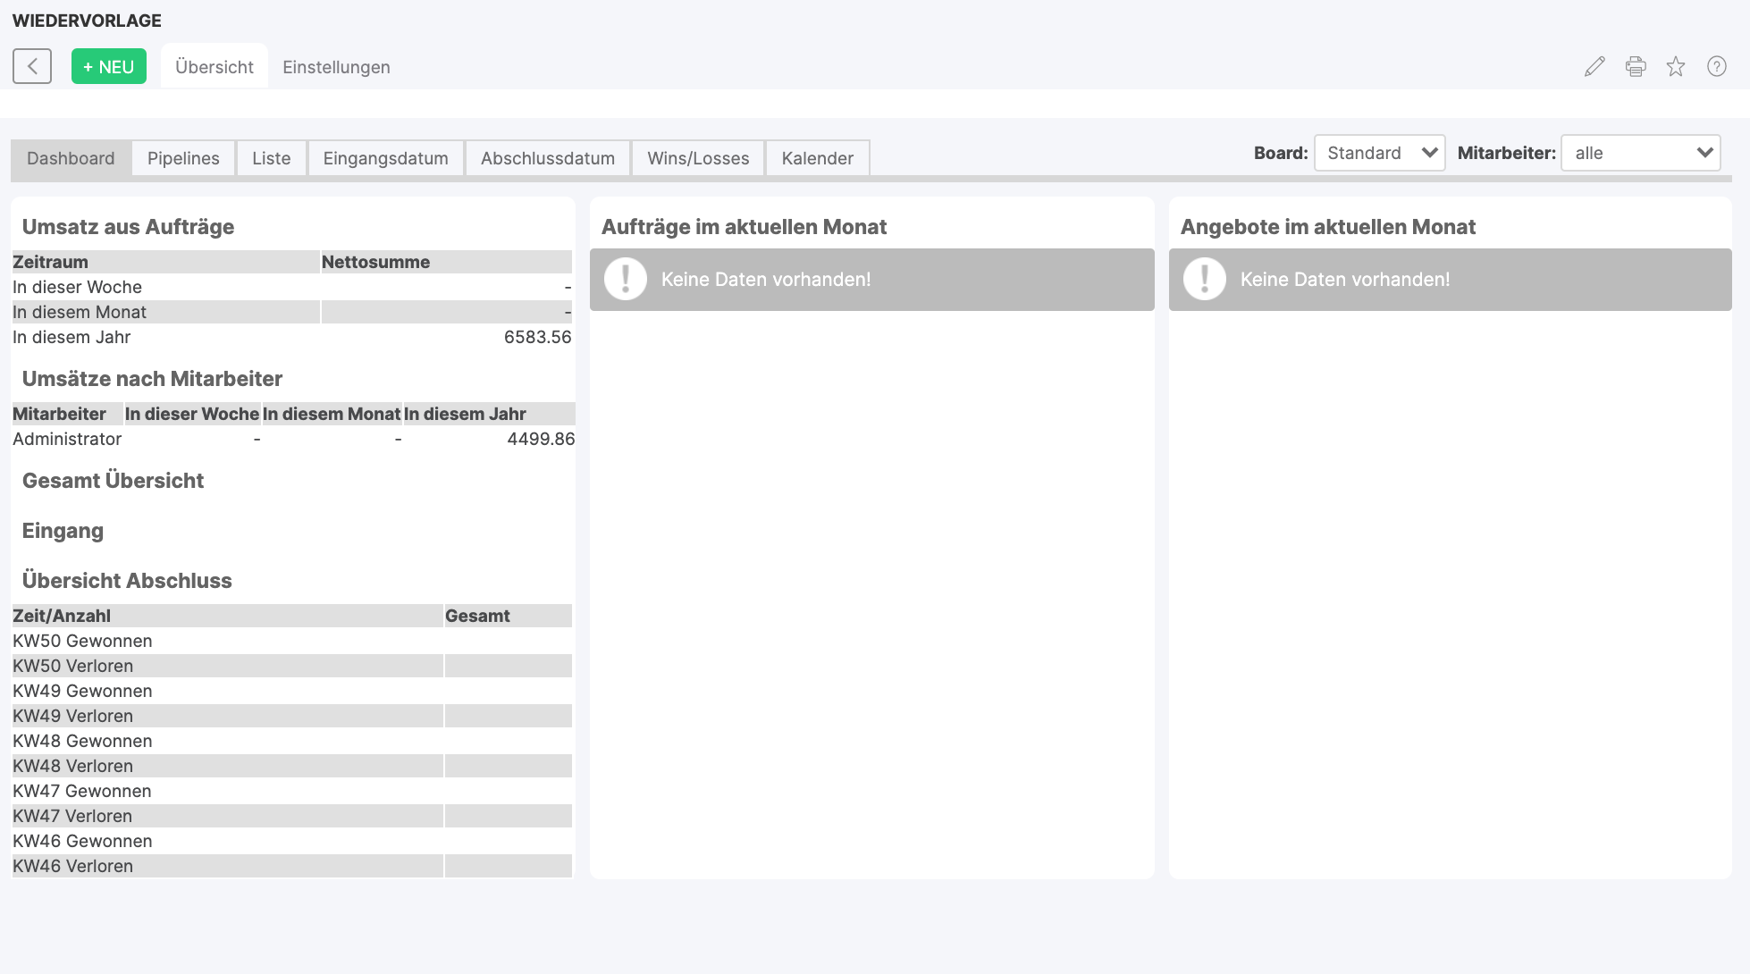Expand the Mitarbeiter dropdown
The height and width of the screenshot is (974, 1750).
[x=1640, y=153]
